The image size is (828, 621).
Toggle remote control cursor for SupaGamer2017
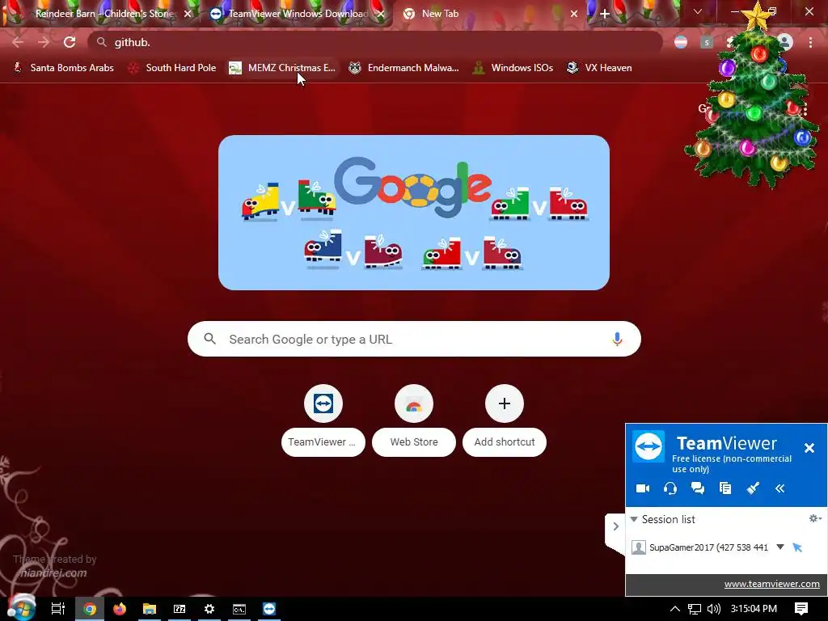tap(797, 547)
